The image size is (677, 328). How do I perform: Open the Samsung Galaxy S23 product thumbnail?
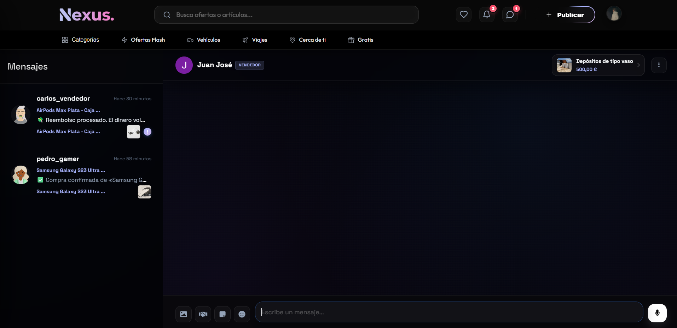pos(144,192)
